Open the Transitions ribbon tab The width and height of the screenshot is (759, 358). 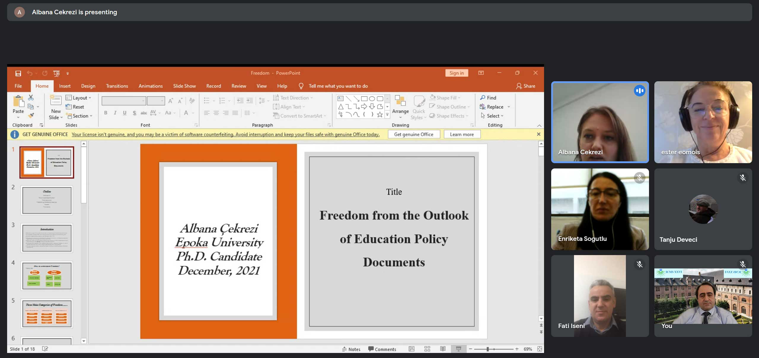tap(117, 86)
